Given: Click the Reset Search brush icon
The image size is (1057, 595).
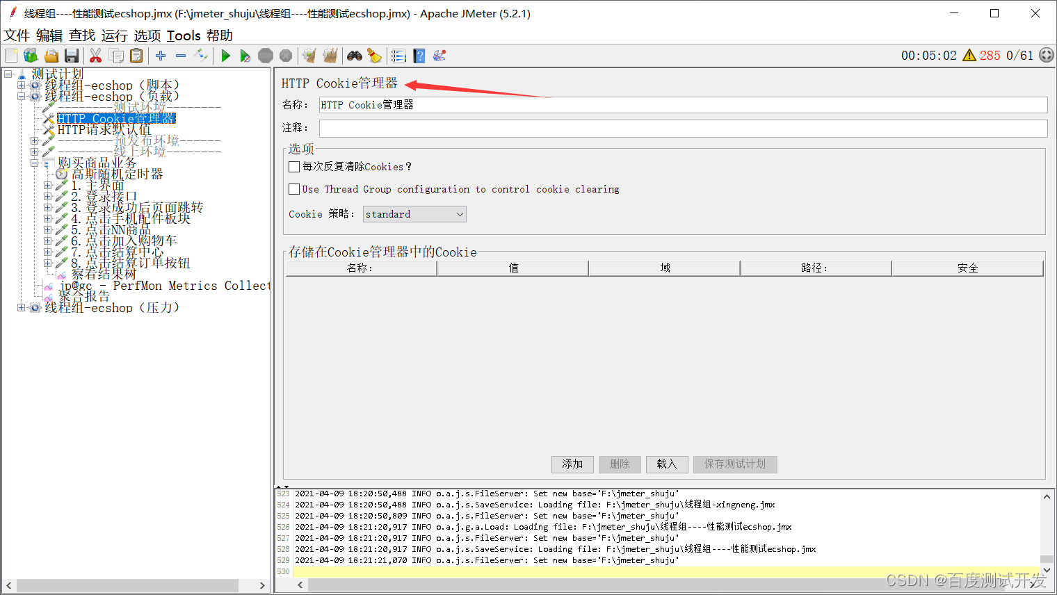Looking at the screenshot, I should click(x=374, y=56).
